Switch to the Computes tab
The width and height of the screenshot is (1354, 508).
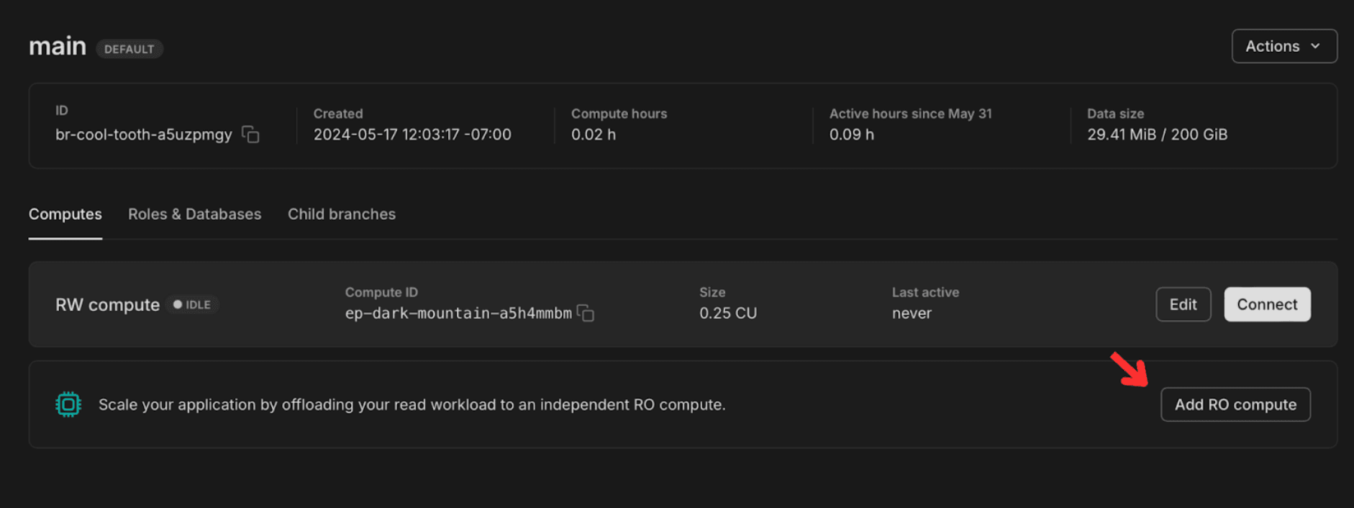click(x=65, y=214)
